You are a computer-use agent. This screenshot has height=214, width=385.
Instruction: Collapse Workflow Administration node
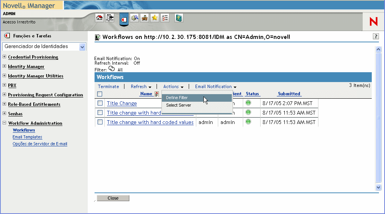5,123
